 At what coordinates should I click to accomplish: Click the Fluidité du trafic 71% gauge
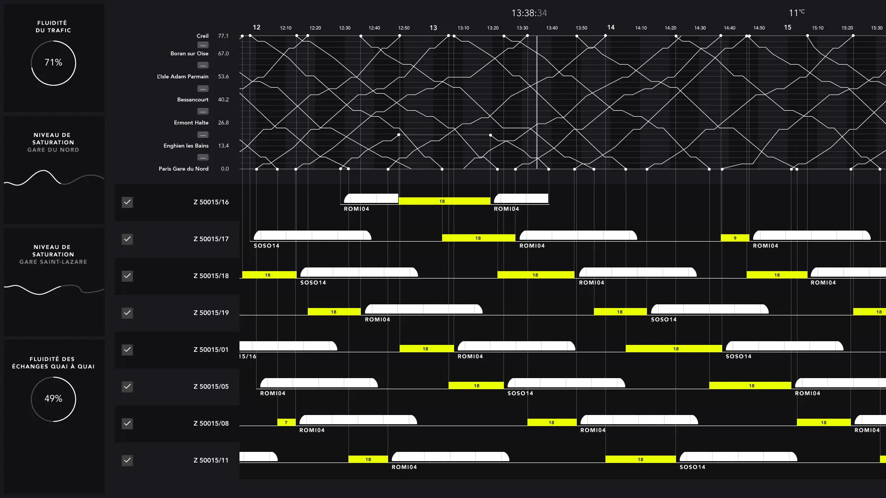pyautogui.click(x=54, y=63)
